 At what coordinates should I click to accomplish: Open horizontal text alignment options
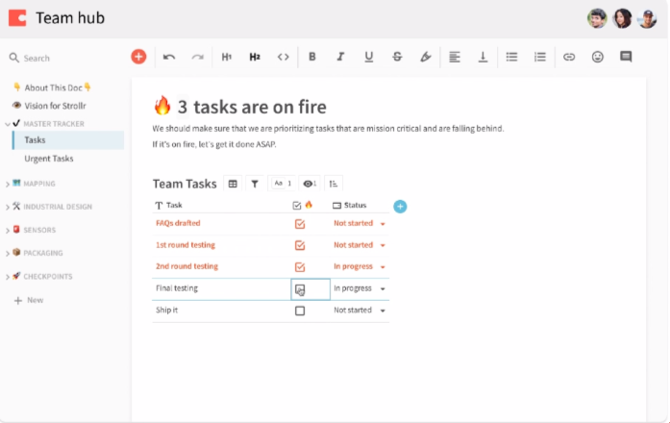(x=455, y=57)
